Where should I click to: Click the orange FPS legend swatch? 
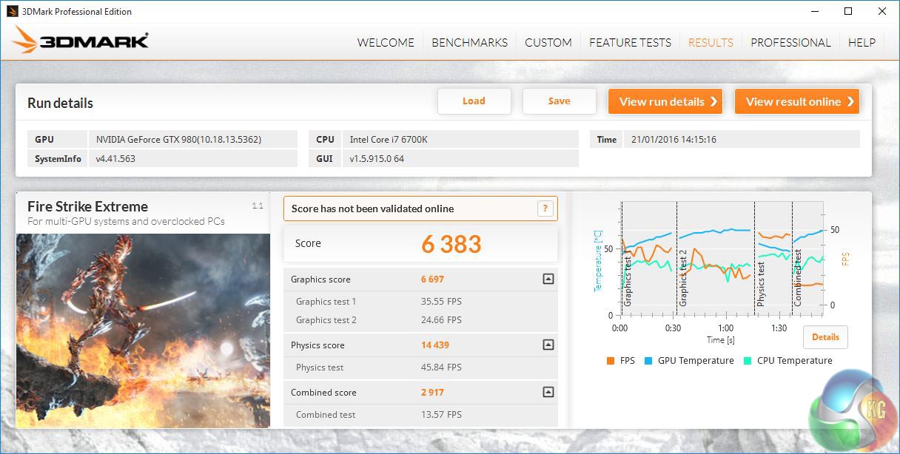point(611,361)
